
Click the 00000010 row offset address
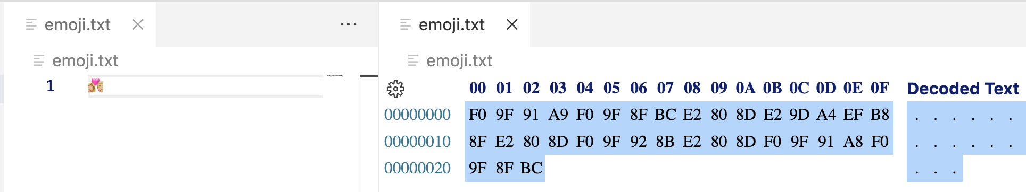click(x=417, y=142)
